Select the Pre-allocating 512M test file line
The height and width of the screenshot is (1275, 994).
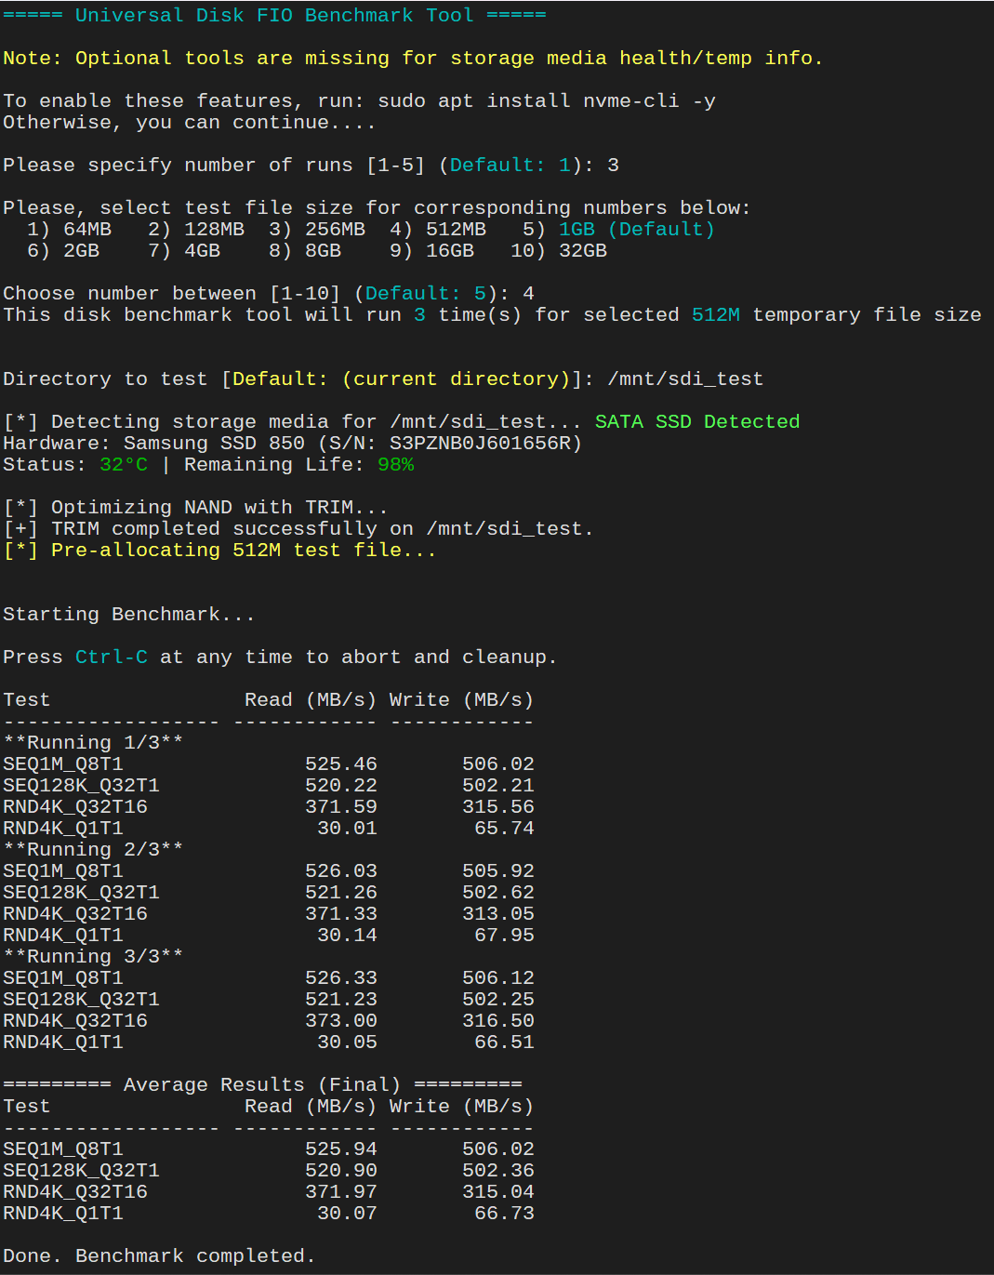[x=219, y=550]
